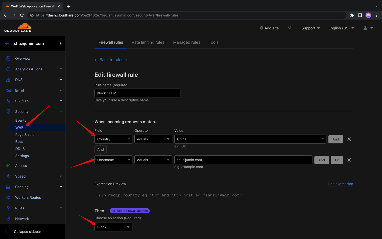This screenshot has height=239, width=382.
Task: Reload the page with browser refresh icon
Action: coord(22,15)
